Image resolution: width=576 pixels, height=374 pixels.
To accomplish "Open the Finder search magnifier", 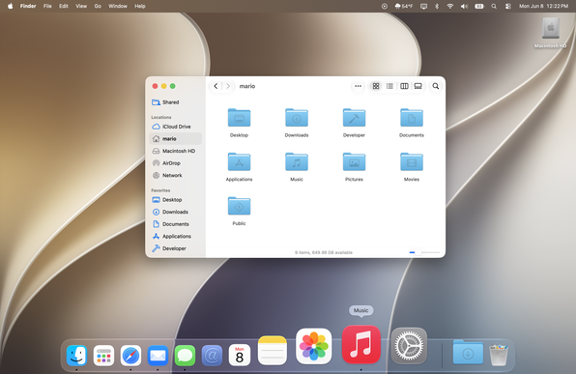I will (436, 86).
